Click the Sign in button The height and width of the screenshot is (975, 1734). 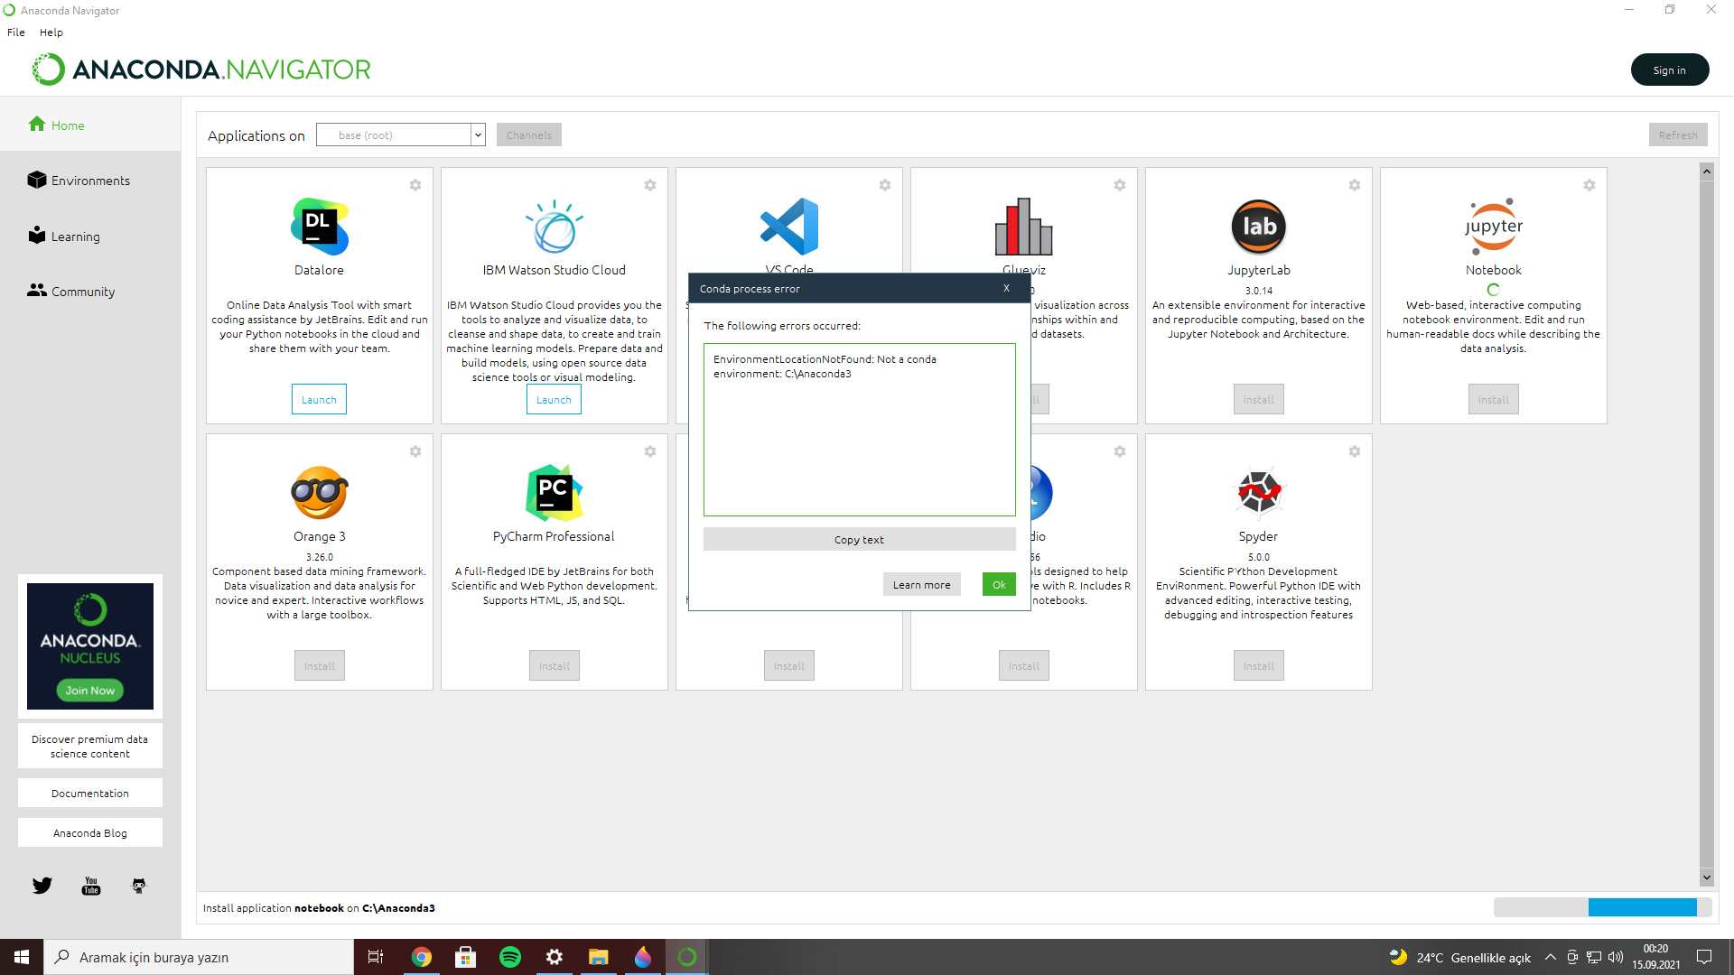click(x=1670, y=70)
